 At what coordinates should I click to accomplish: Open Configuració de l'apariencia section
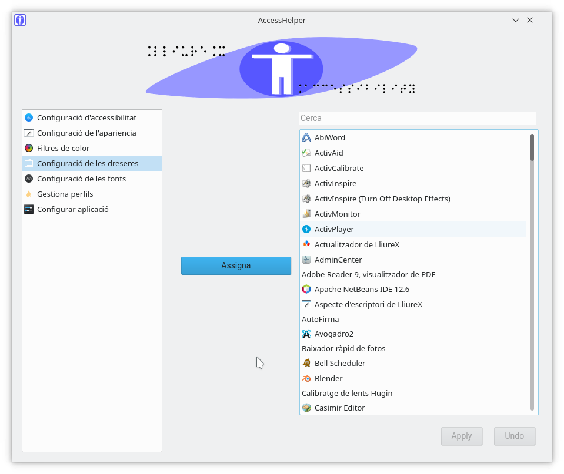(92, 133)
